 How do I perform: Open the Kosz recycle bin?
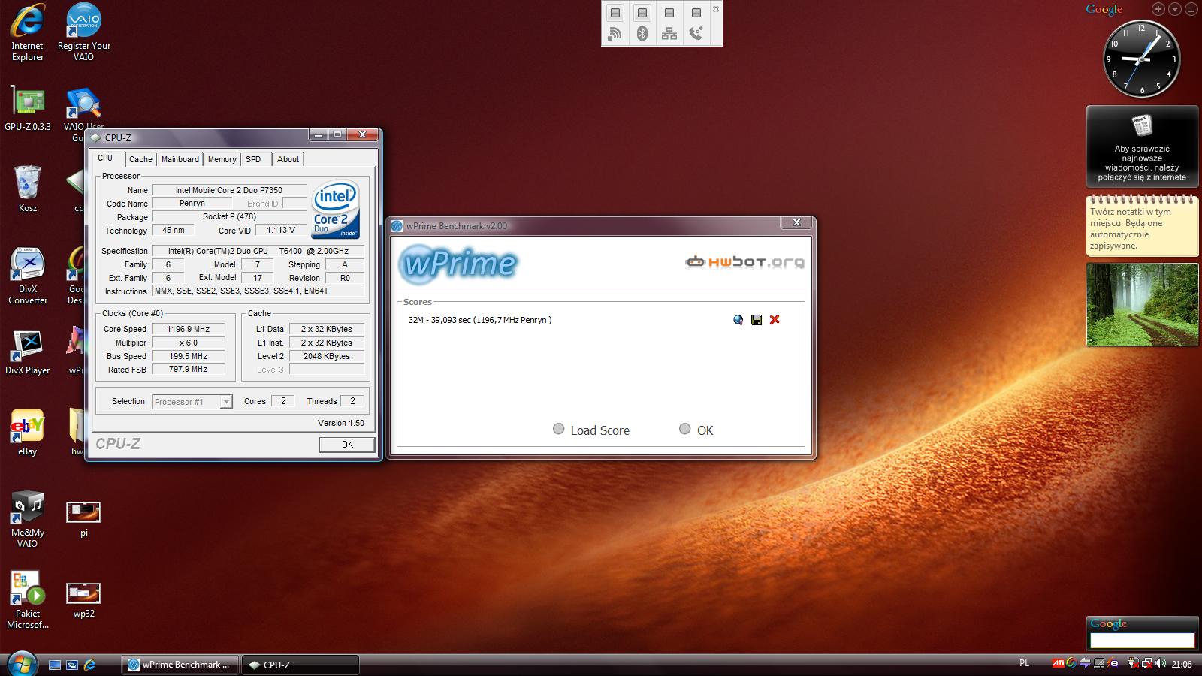[x=27, y=189]
